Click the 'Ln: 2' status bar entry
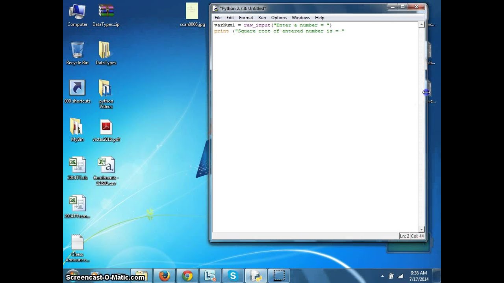This screenshot has width=504, height=283. tap(404, 236)
